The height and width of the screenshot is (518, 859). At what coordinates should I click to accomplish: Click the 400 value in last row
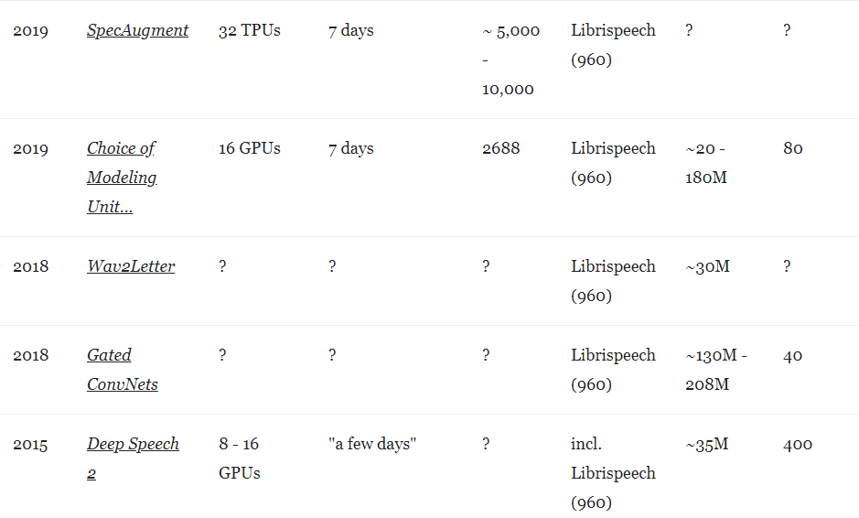point(798,444)
